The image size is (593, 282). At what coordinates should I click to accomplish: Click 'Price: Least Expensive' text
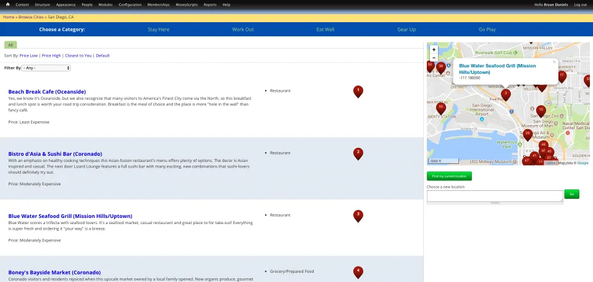tap(29, 122)
